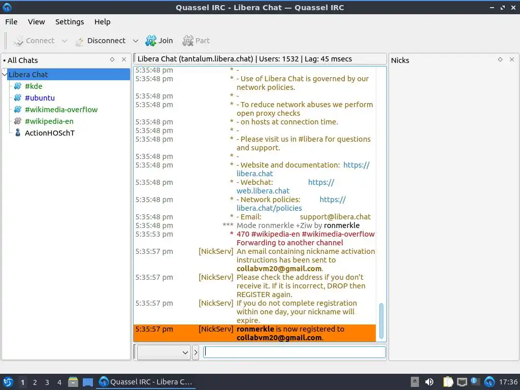
Task: Click the #wikipedia-en channel icon
Action: pos(18,121)
